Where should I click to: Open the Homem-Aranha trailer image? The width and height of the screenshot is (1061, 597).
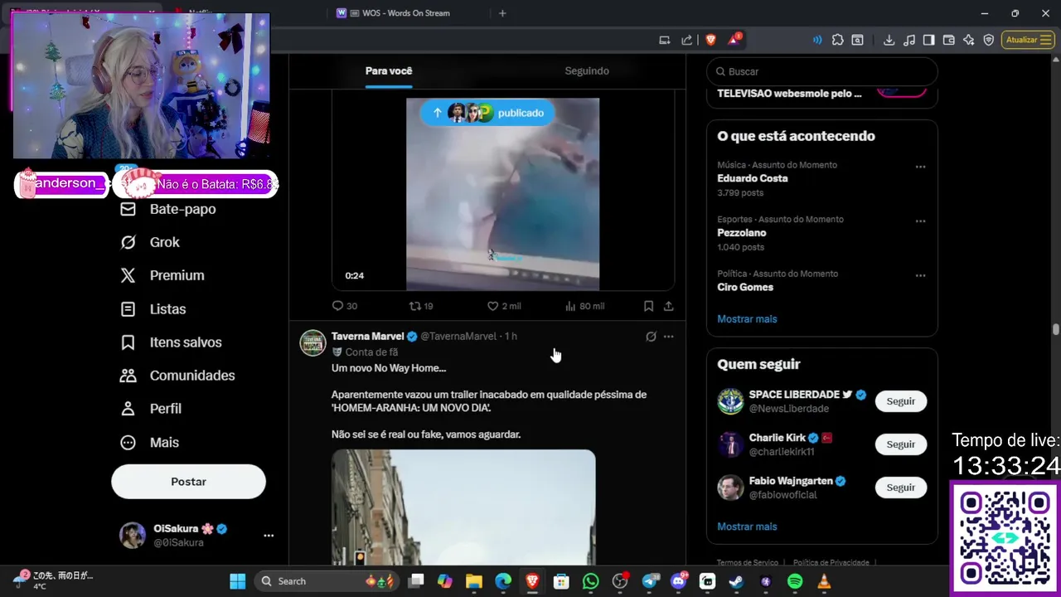coord(463,507)
